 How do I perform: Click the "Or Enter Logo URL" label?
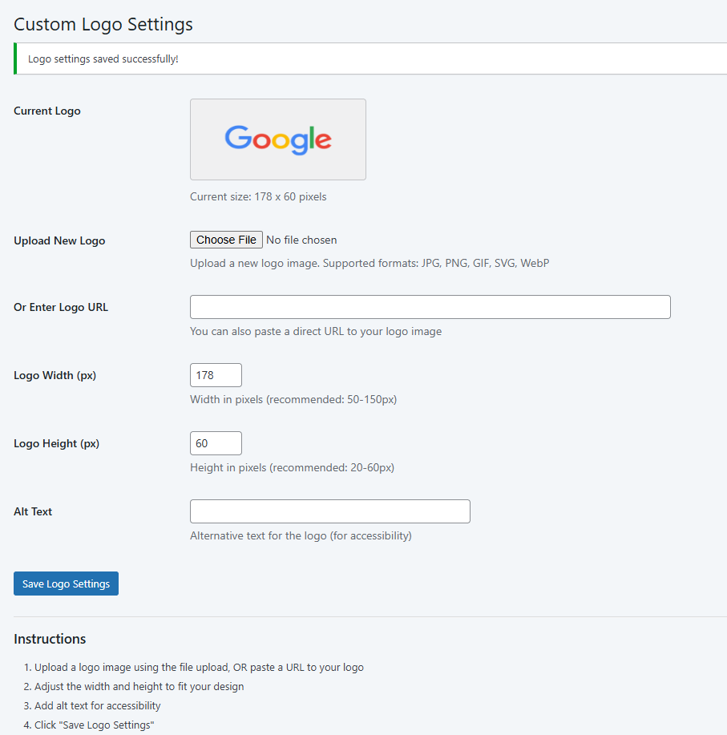click(61, 308)
